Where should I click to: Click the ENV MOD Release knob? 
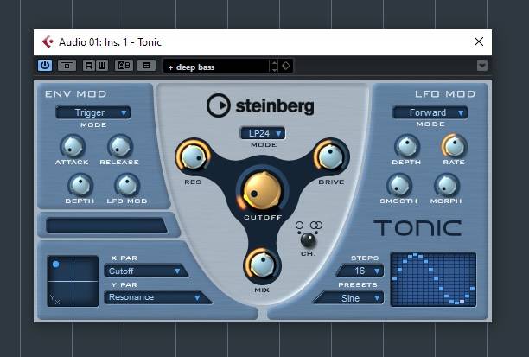120,146
